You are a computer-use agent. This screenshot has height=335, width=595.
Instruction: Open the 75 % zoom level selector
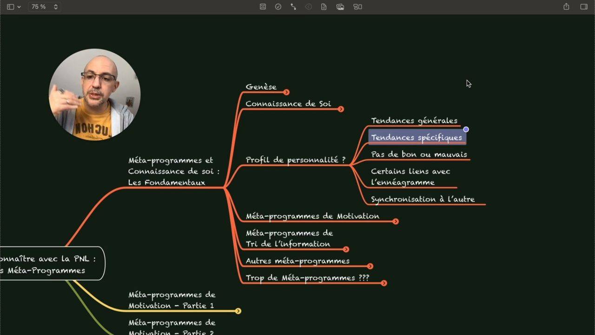[45, 7]
